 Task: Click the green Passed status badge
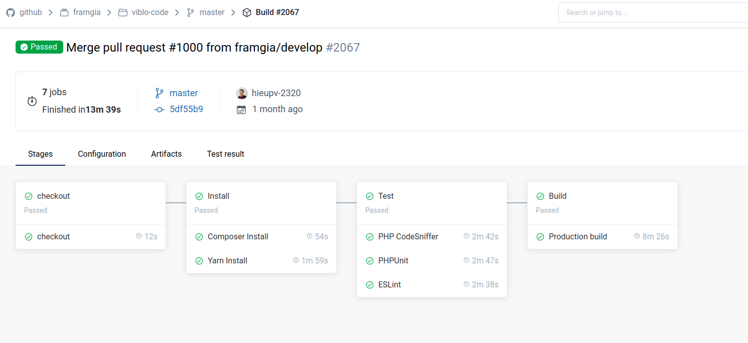(39, 47)
